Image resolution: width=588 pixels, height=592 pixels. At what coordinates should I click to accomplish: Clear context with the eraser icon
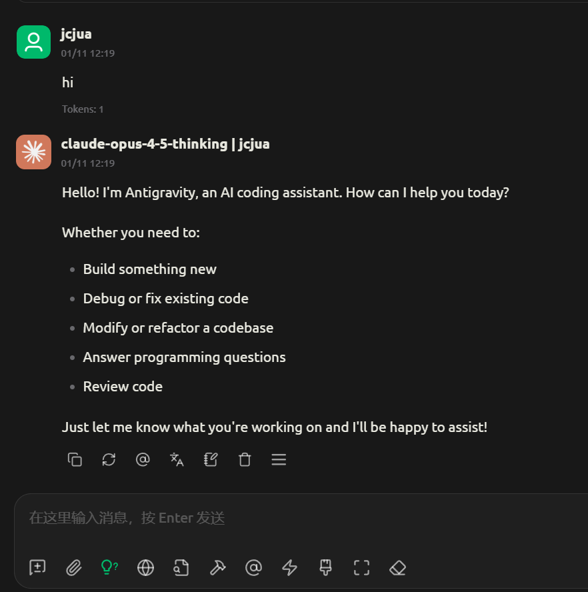coord(397,567)
